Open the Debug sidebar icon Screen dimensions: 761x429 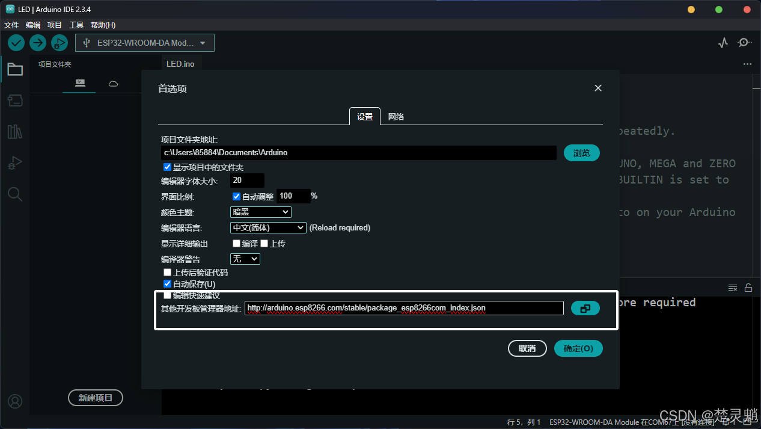click(x=15, y=162)
